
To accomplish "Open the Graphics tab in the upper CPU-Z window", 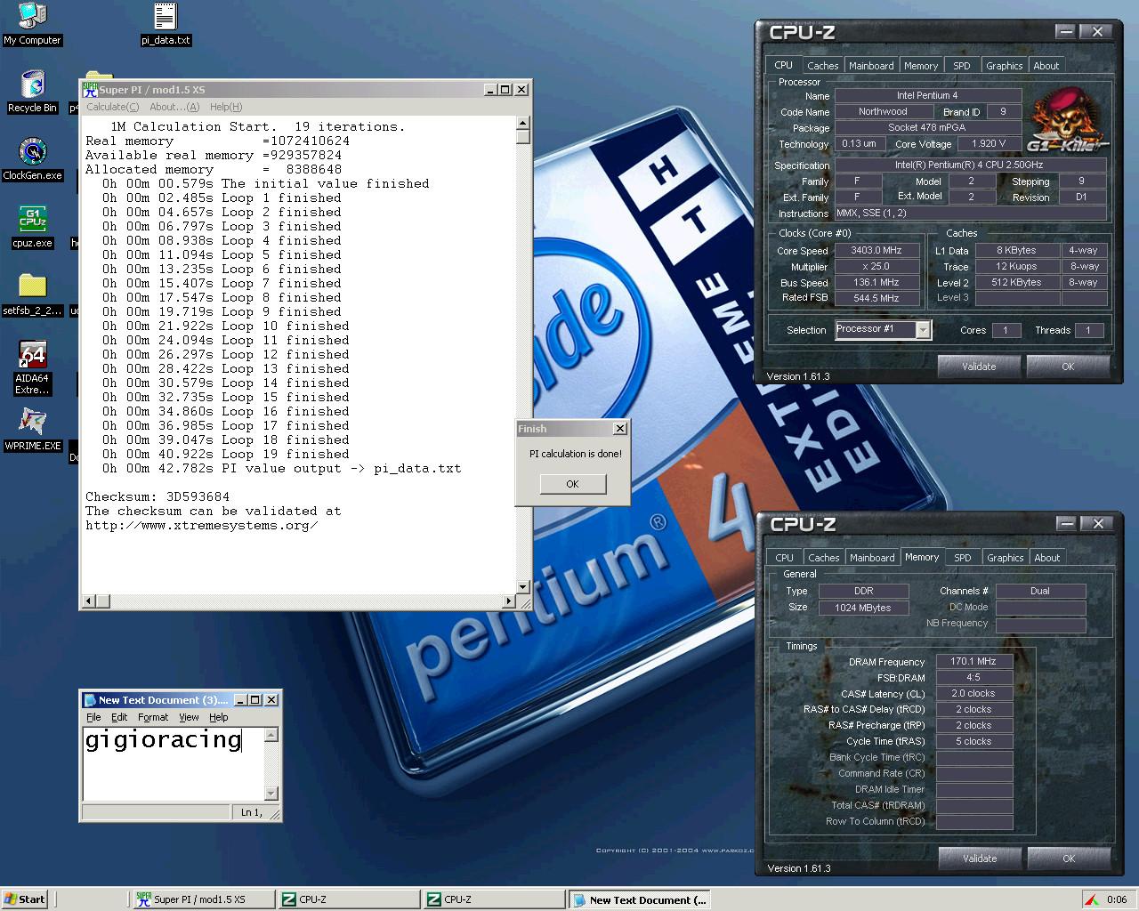I will (x=1004, y=66).
